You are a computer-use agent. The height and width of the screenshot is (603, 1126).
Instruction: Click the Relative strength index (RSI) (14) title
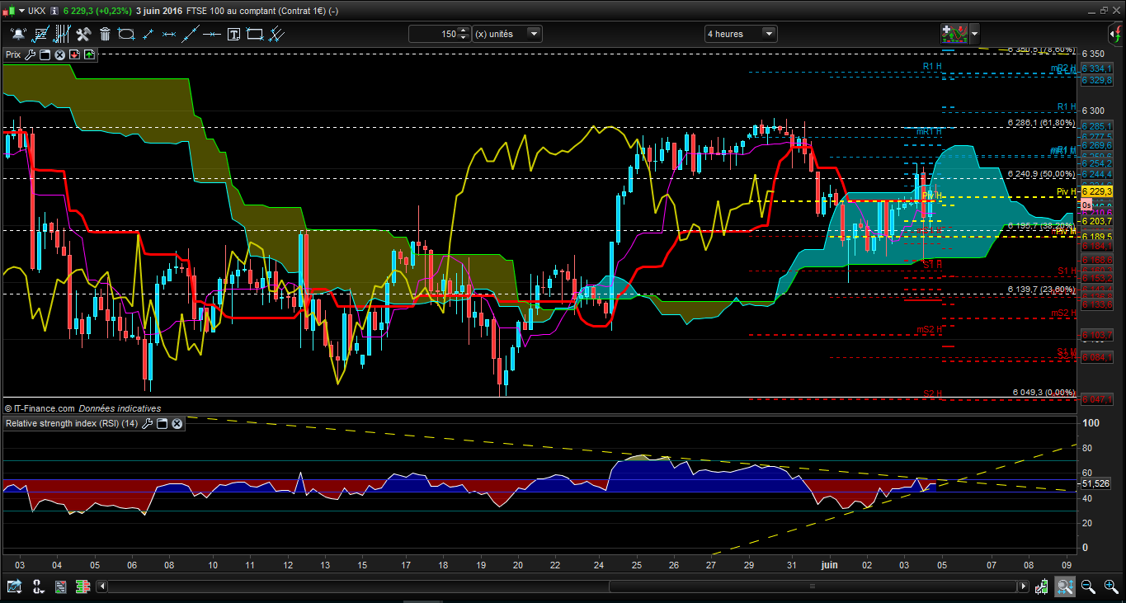point(73,423)
